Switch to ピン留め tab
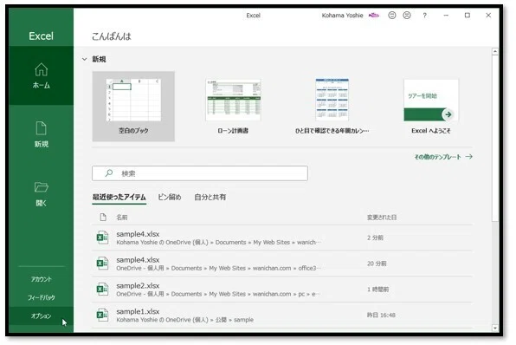 pos(170,197)
